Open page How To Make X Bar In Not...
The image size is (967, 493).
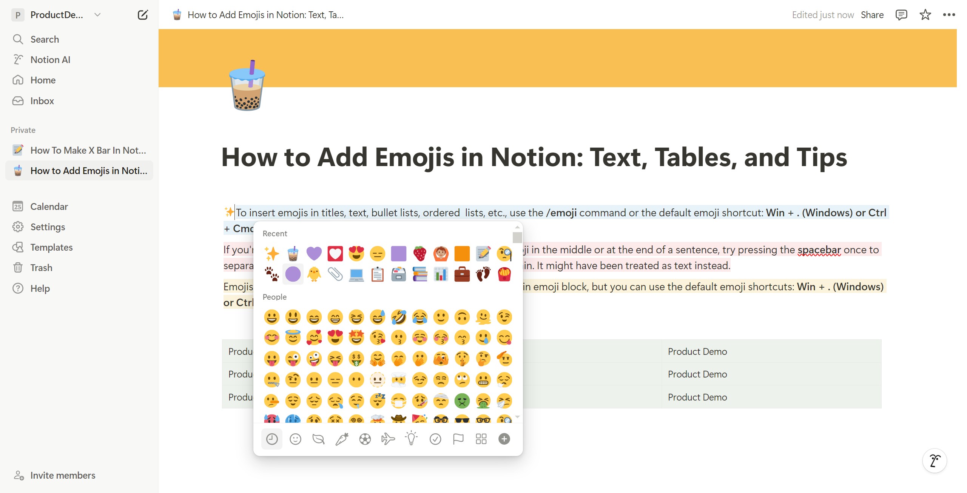pyautogui.click(x=79, y=150)
